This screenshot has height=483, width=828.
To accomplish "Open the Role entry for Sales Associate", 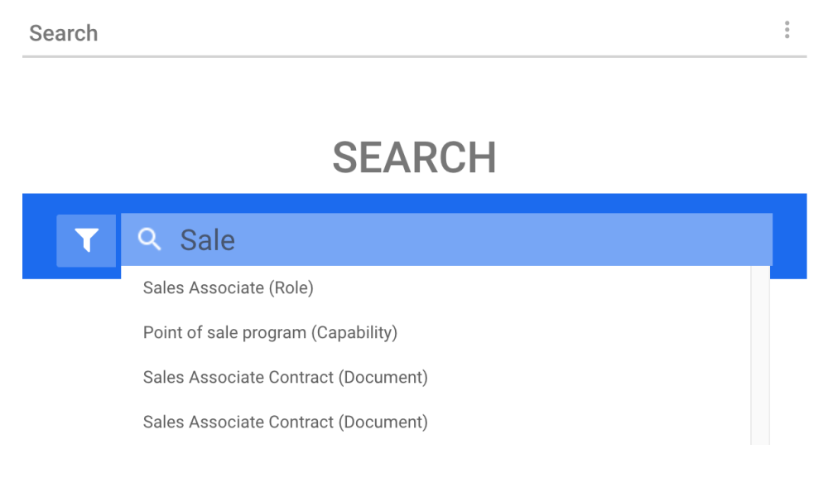I will click(229, 288).
